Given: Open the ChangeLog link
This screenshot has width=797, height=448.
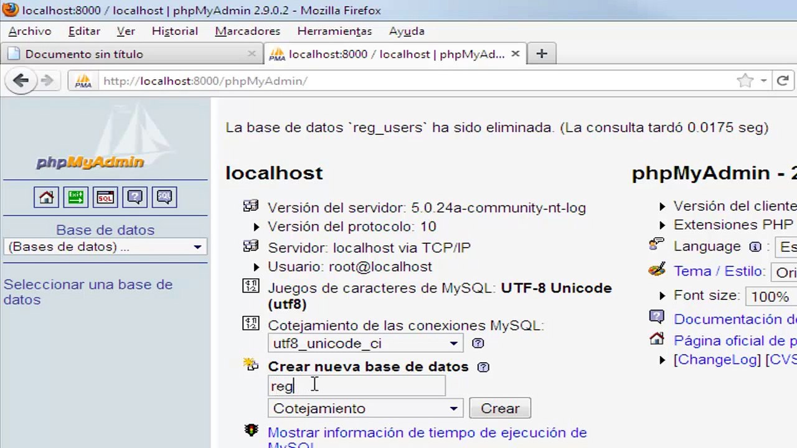Looking at the screenshot, I should [717, 360].
